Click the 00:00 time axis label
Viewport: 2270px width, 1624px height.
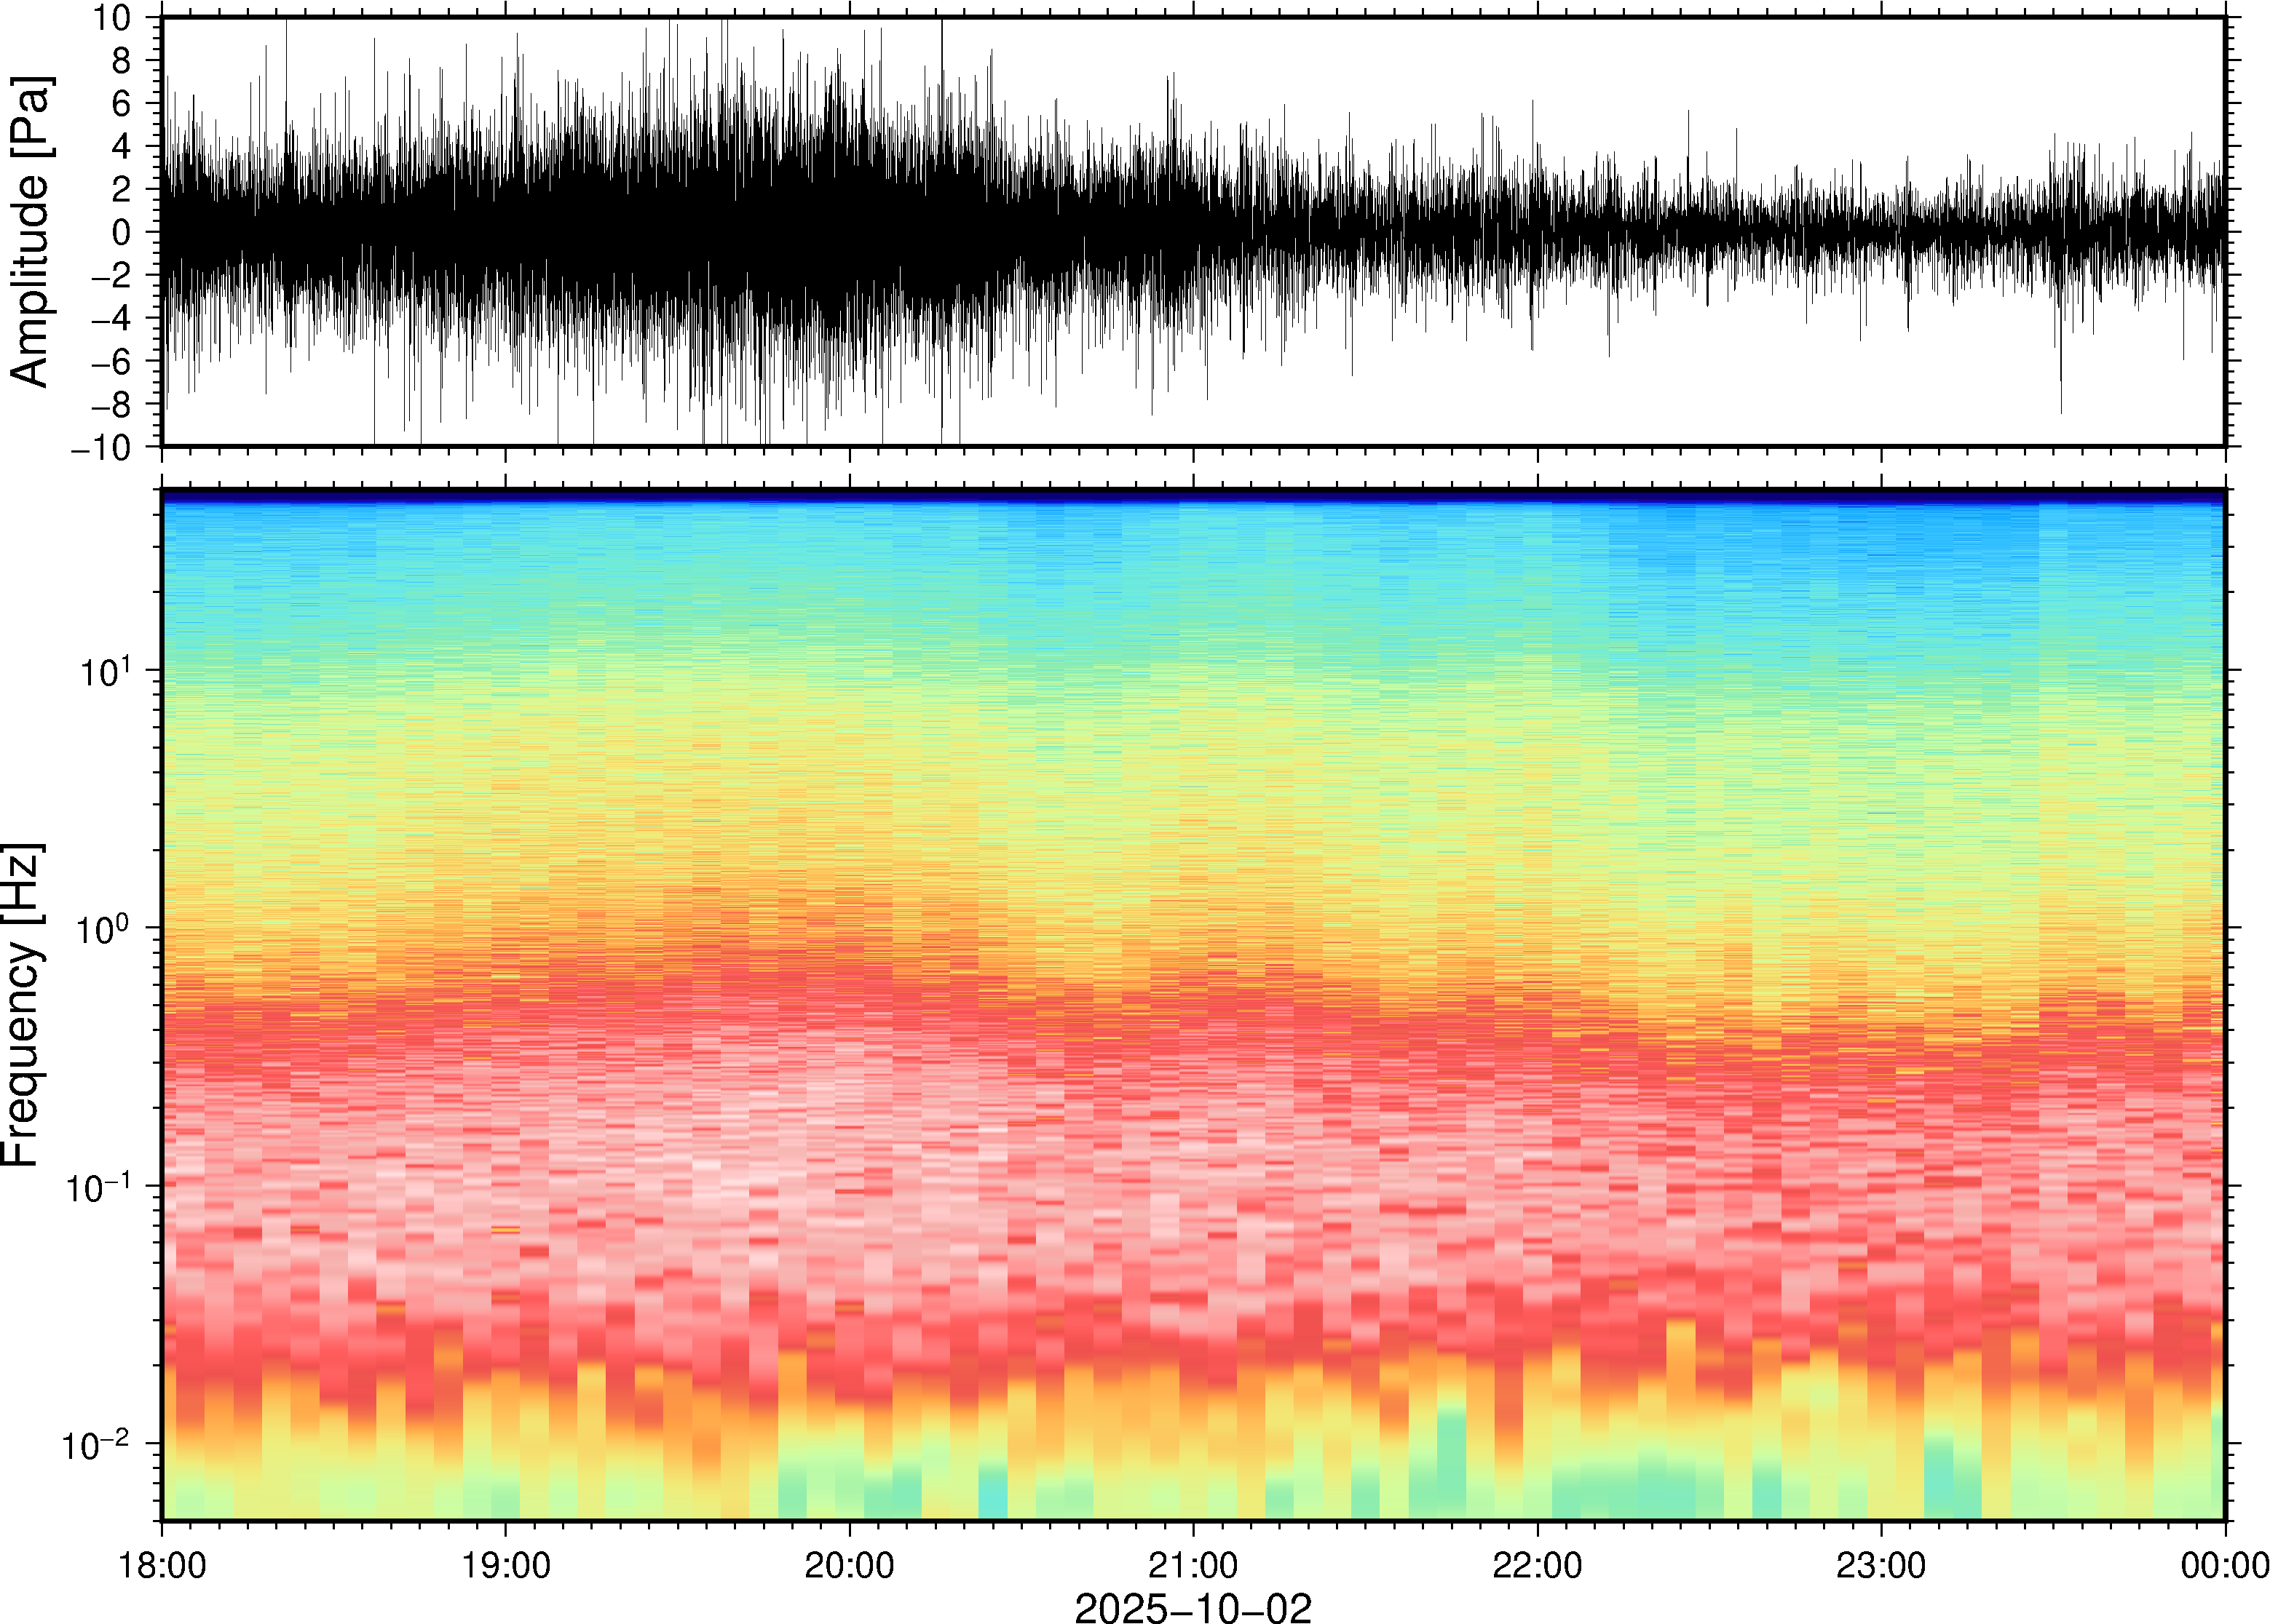(x=2224, y=1565)
